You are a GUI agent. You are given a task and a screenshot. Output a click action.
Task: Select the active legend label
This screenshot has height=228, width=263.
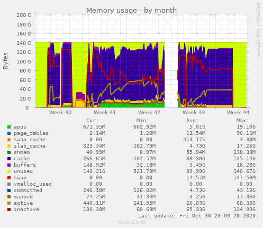(x=23, y=203)
